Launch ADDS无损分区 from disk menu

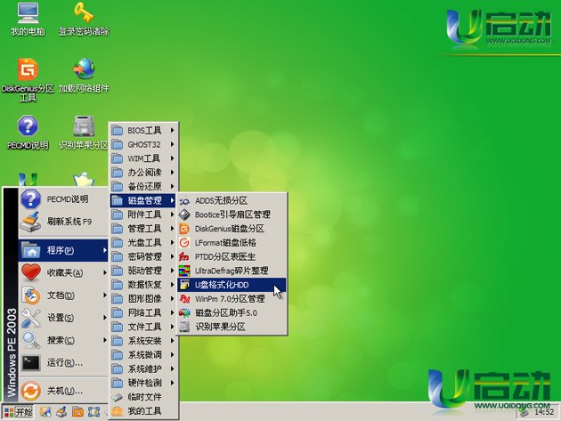232,200
